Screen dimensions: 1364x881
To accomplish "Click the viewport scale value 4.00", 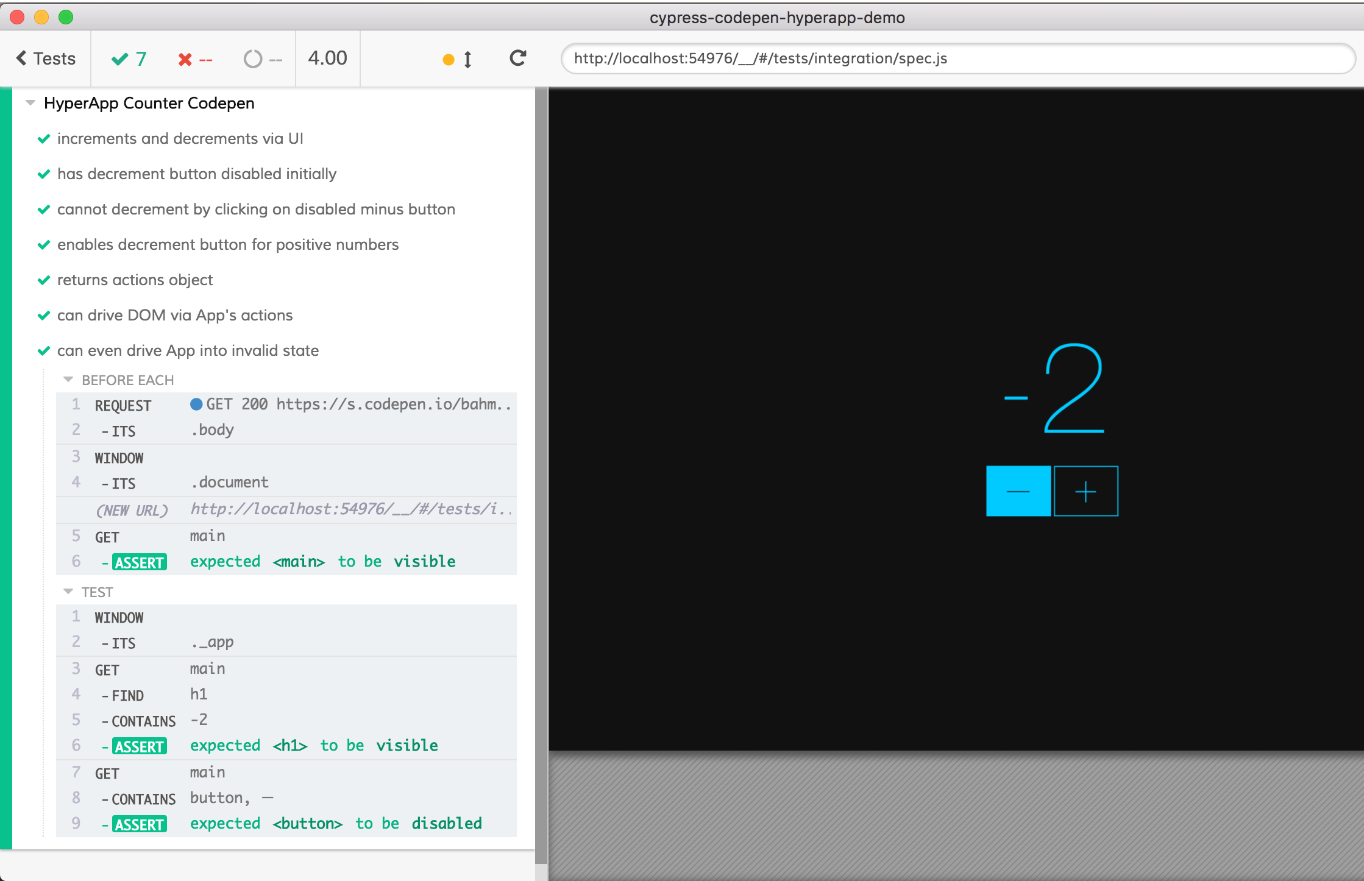I will tap(327, 58).
